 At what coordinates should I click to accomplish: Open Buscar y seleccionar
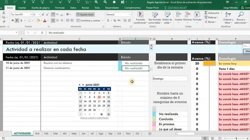pos(241,17)
